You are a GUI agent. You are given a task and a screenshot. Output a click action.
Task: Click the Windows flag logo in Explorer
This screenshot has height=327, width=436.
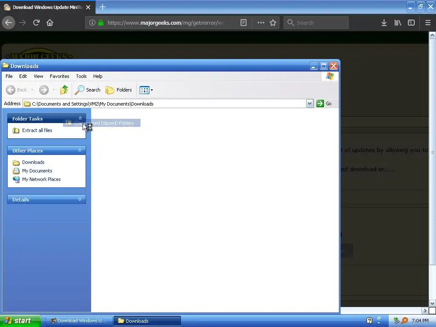330,76
